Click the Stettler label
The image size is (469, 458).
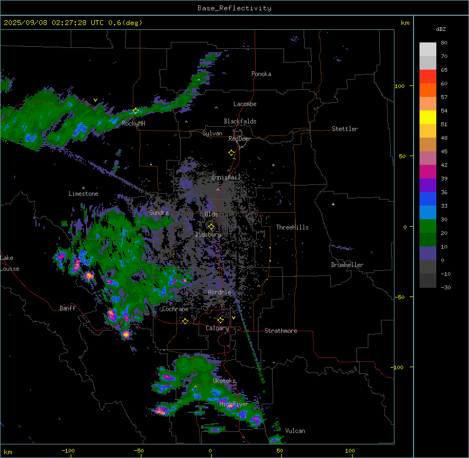click(345, 129)
